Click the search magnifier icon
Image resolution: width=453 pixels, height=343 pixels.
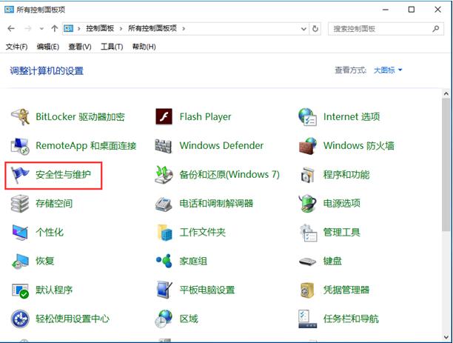click(x=435, y=29)
